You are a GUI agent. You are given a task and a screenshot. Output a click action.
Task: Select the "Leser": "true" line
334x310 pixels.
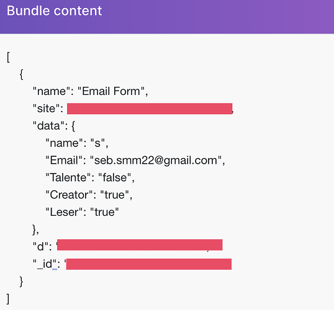tap(82, 212)
